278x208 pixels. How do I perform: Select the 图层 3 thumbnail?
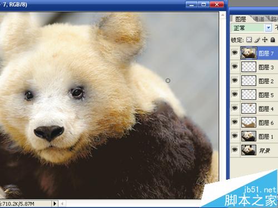click(x=249, y=67)
